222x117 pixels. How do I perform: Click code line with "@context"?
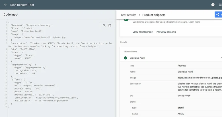(32, 25)
